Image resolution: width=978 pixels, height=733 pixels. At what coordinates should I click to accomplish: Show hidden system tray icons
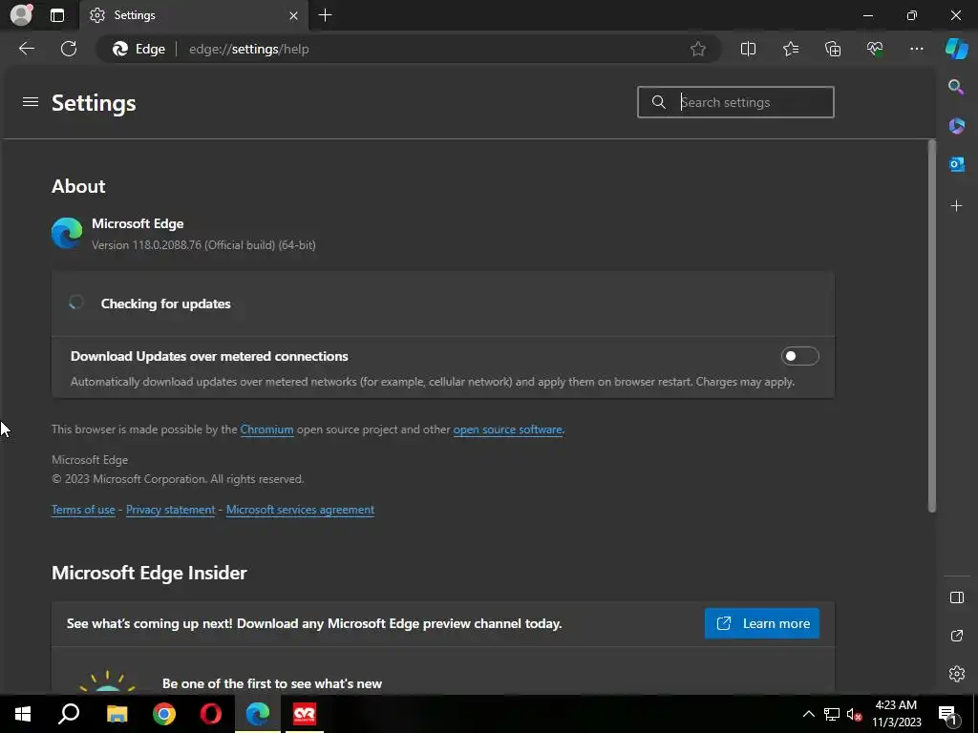pos(808,714)
